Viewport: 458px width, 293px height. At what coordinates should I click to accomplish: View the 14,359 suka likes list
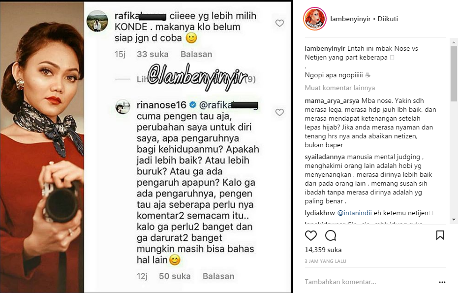click(323, 250)
